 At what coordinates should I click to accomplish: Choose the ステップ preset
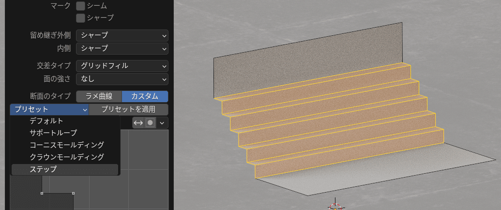(x=65, y=169)
